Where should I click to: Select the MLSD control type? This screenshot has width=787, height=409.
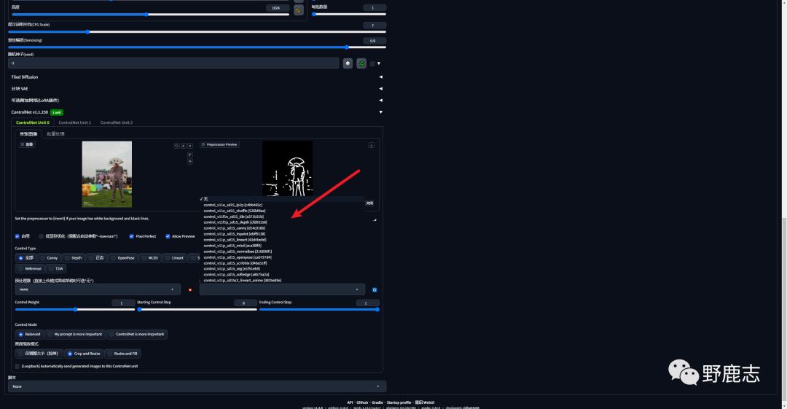149,258
